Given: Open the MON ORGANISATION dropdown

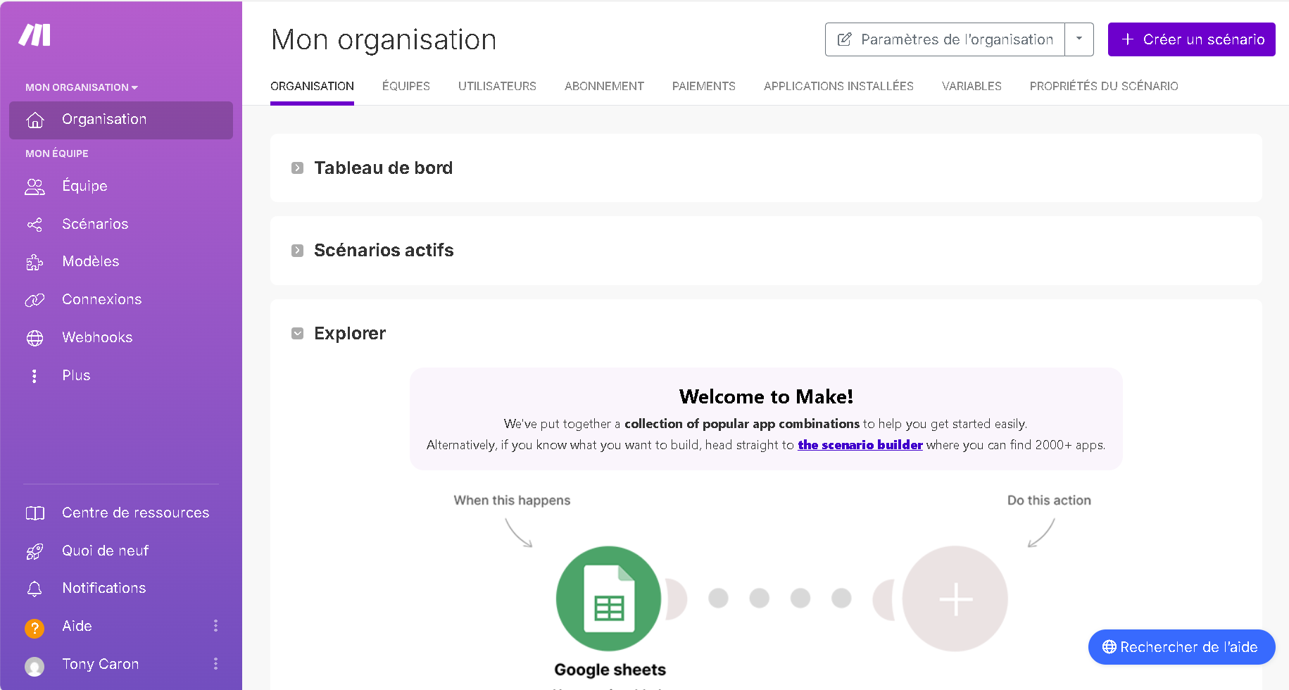Looking at the screenshot, I should pos(81,87).
